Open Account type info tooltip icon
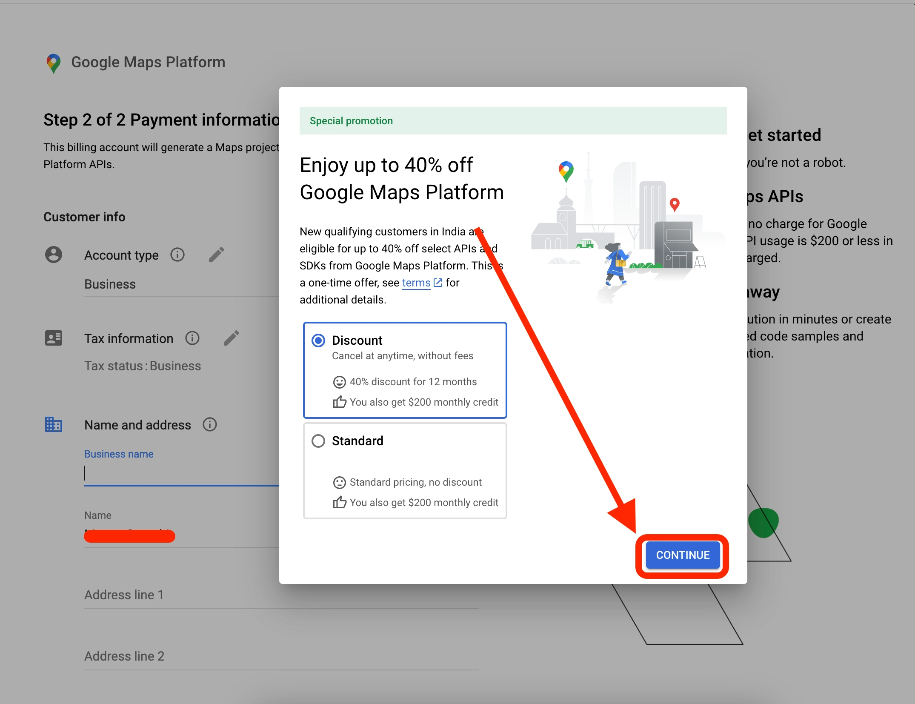The width and height of the screenshot is (915, 704). (x=177, y=255)
